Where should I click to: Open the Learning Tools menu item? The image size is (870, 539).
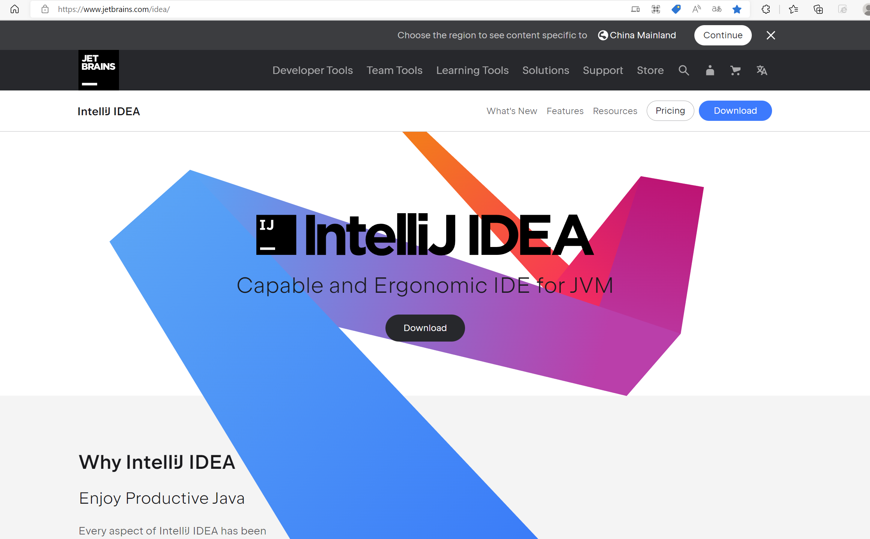tap(472, 70)
